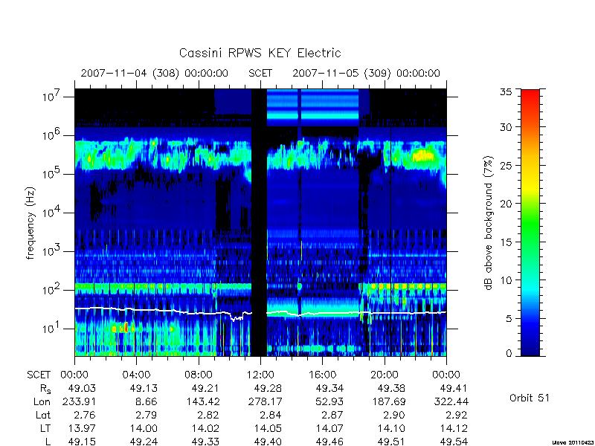Click the Rs value 49.34
The height and width of the screenshot is (446, 595).
[329, 388]
